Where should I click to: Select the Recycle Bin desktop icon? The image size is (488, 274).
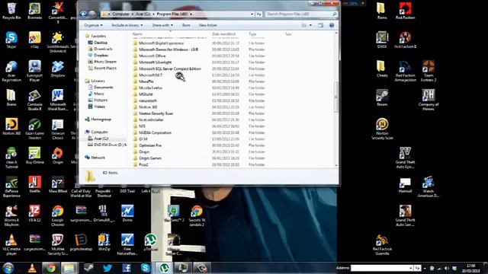point(11,11)
